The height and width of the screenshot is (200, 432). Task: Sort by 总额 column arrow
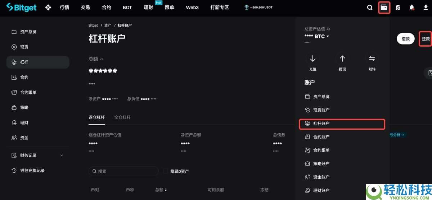click(166, 190)
